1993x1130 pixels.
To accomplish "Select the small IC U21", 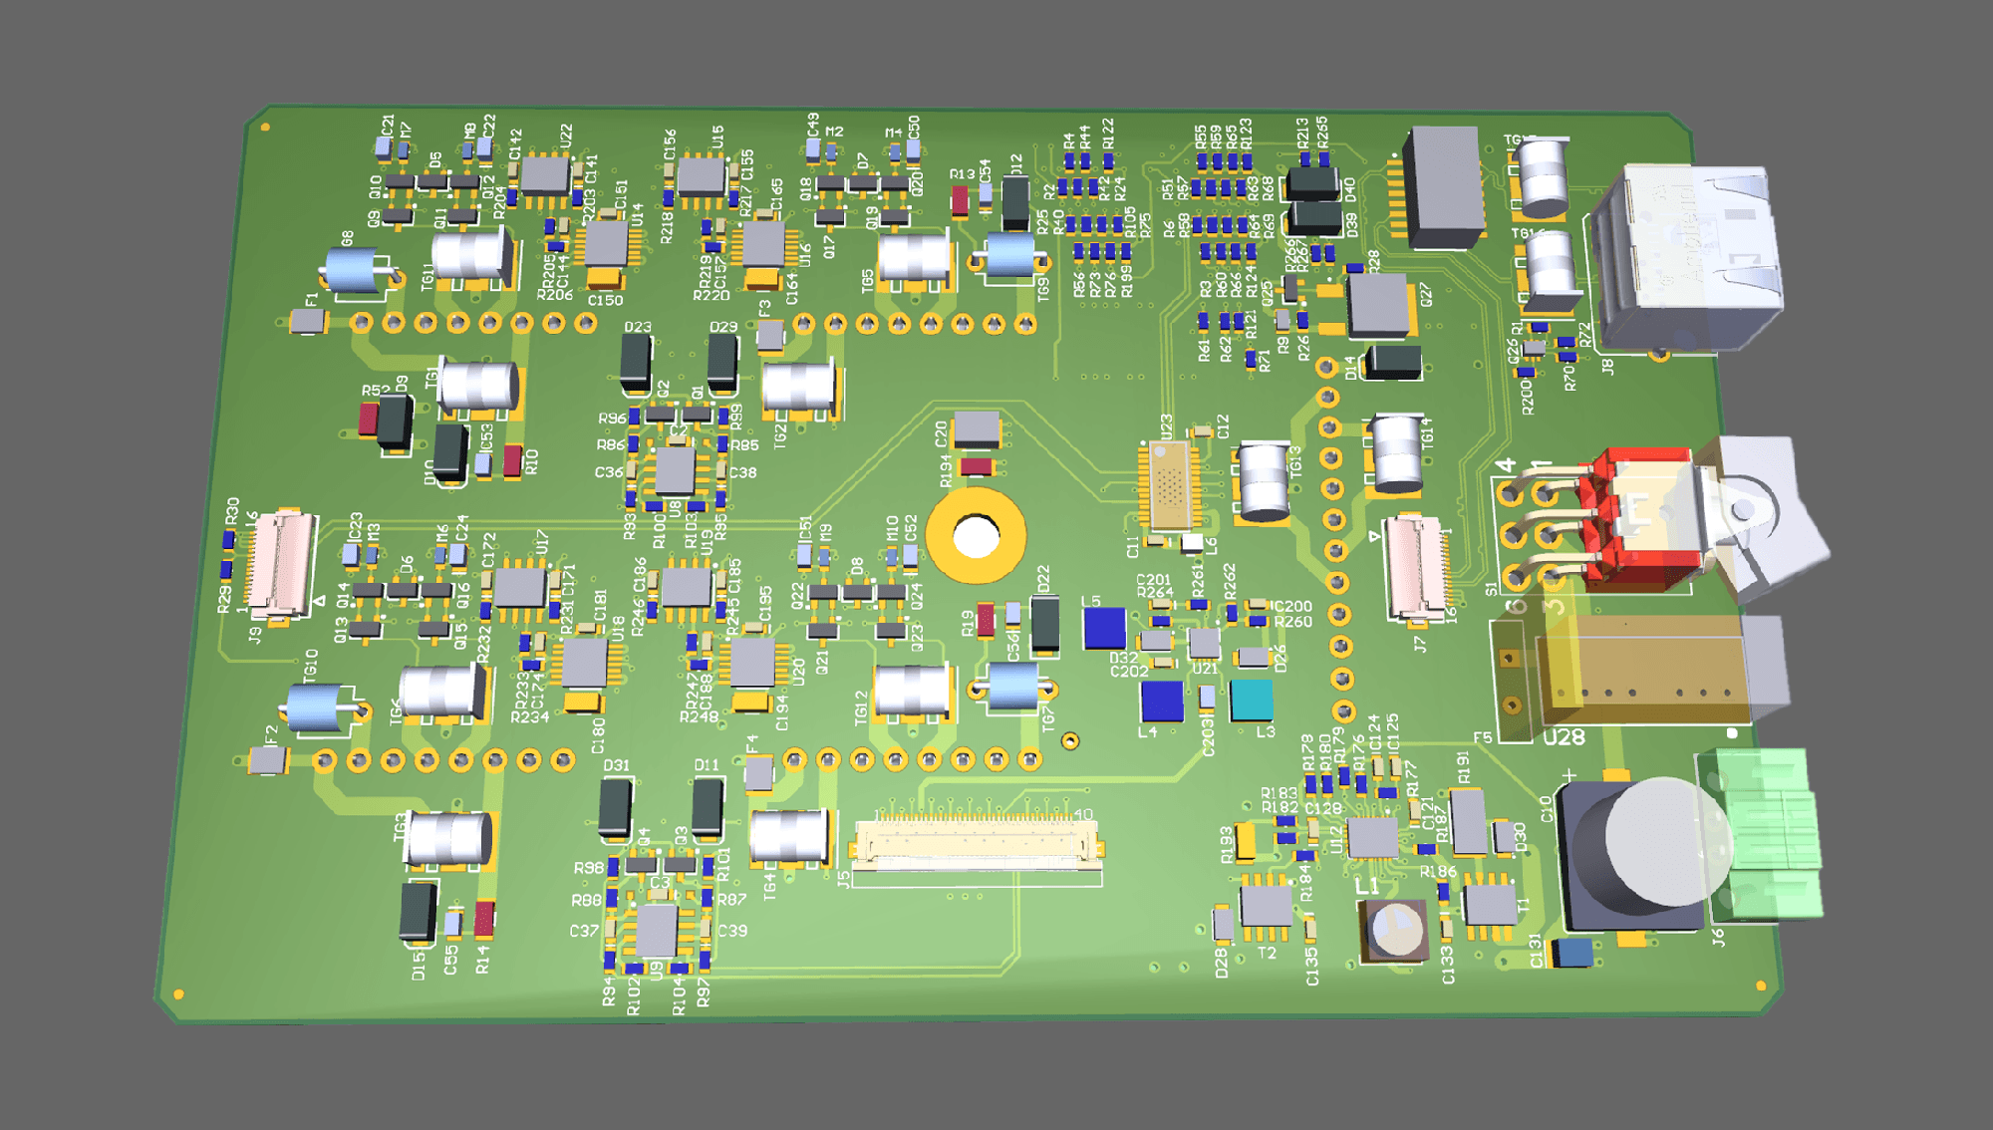I will pyautogui.click(x=1204, y=643).
